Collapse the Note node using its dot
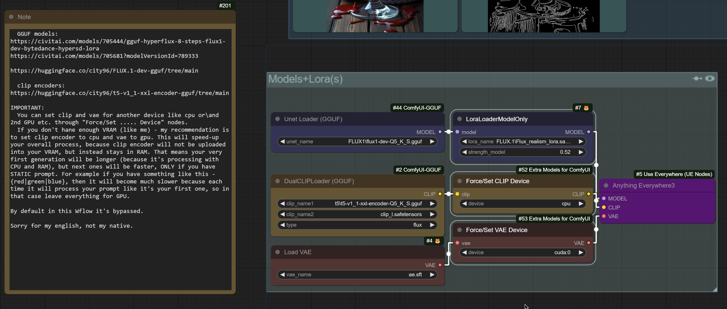The image size is (727, 309). 11,17
